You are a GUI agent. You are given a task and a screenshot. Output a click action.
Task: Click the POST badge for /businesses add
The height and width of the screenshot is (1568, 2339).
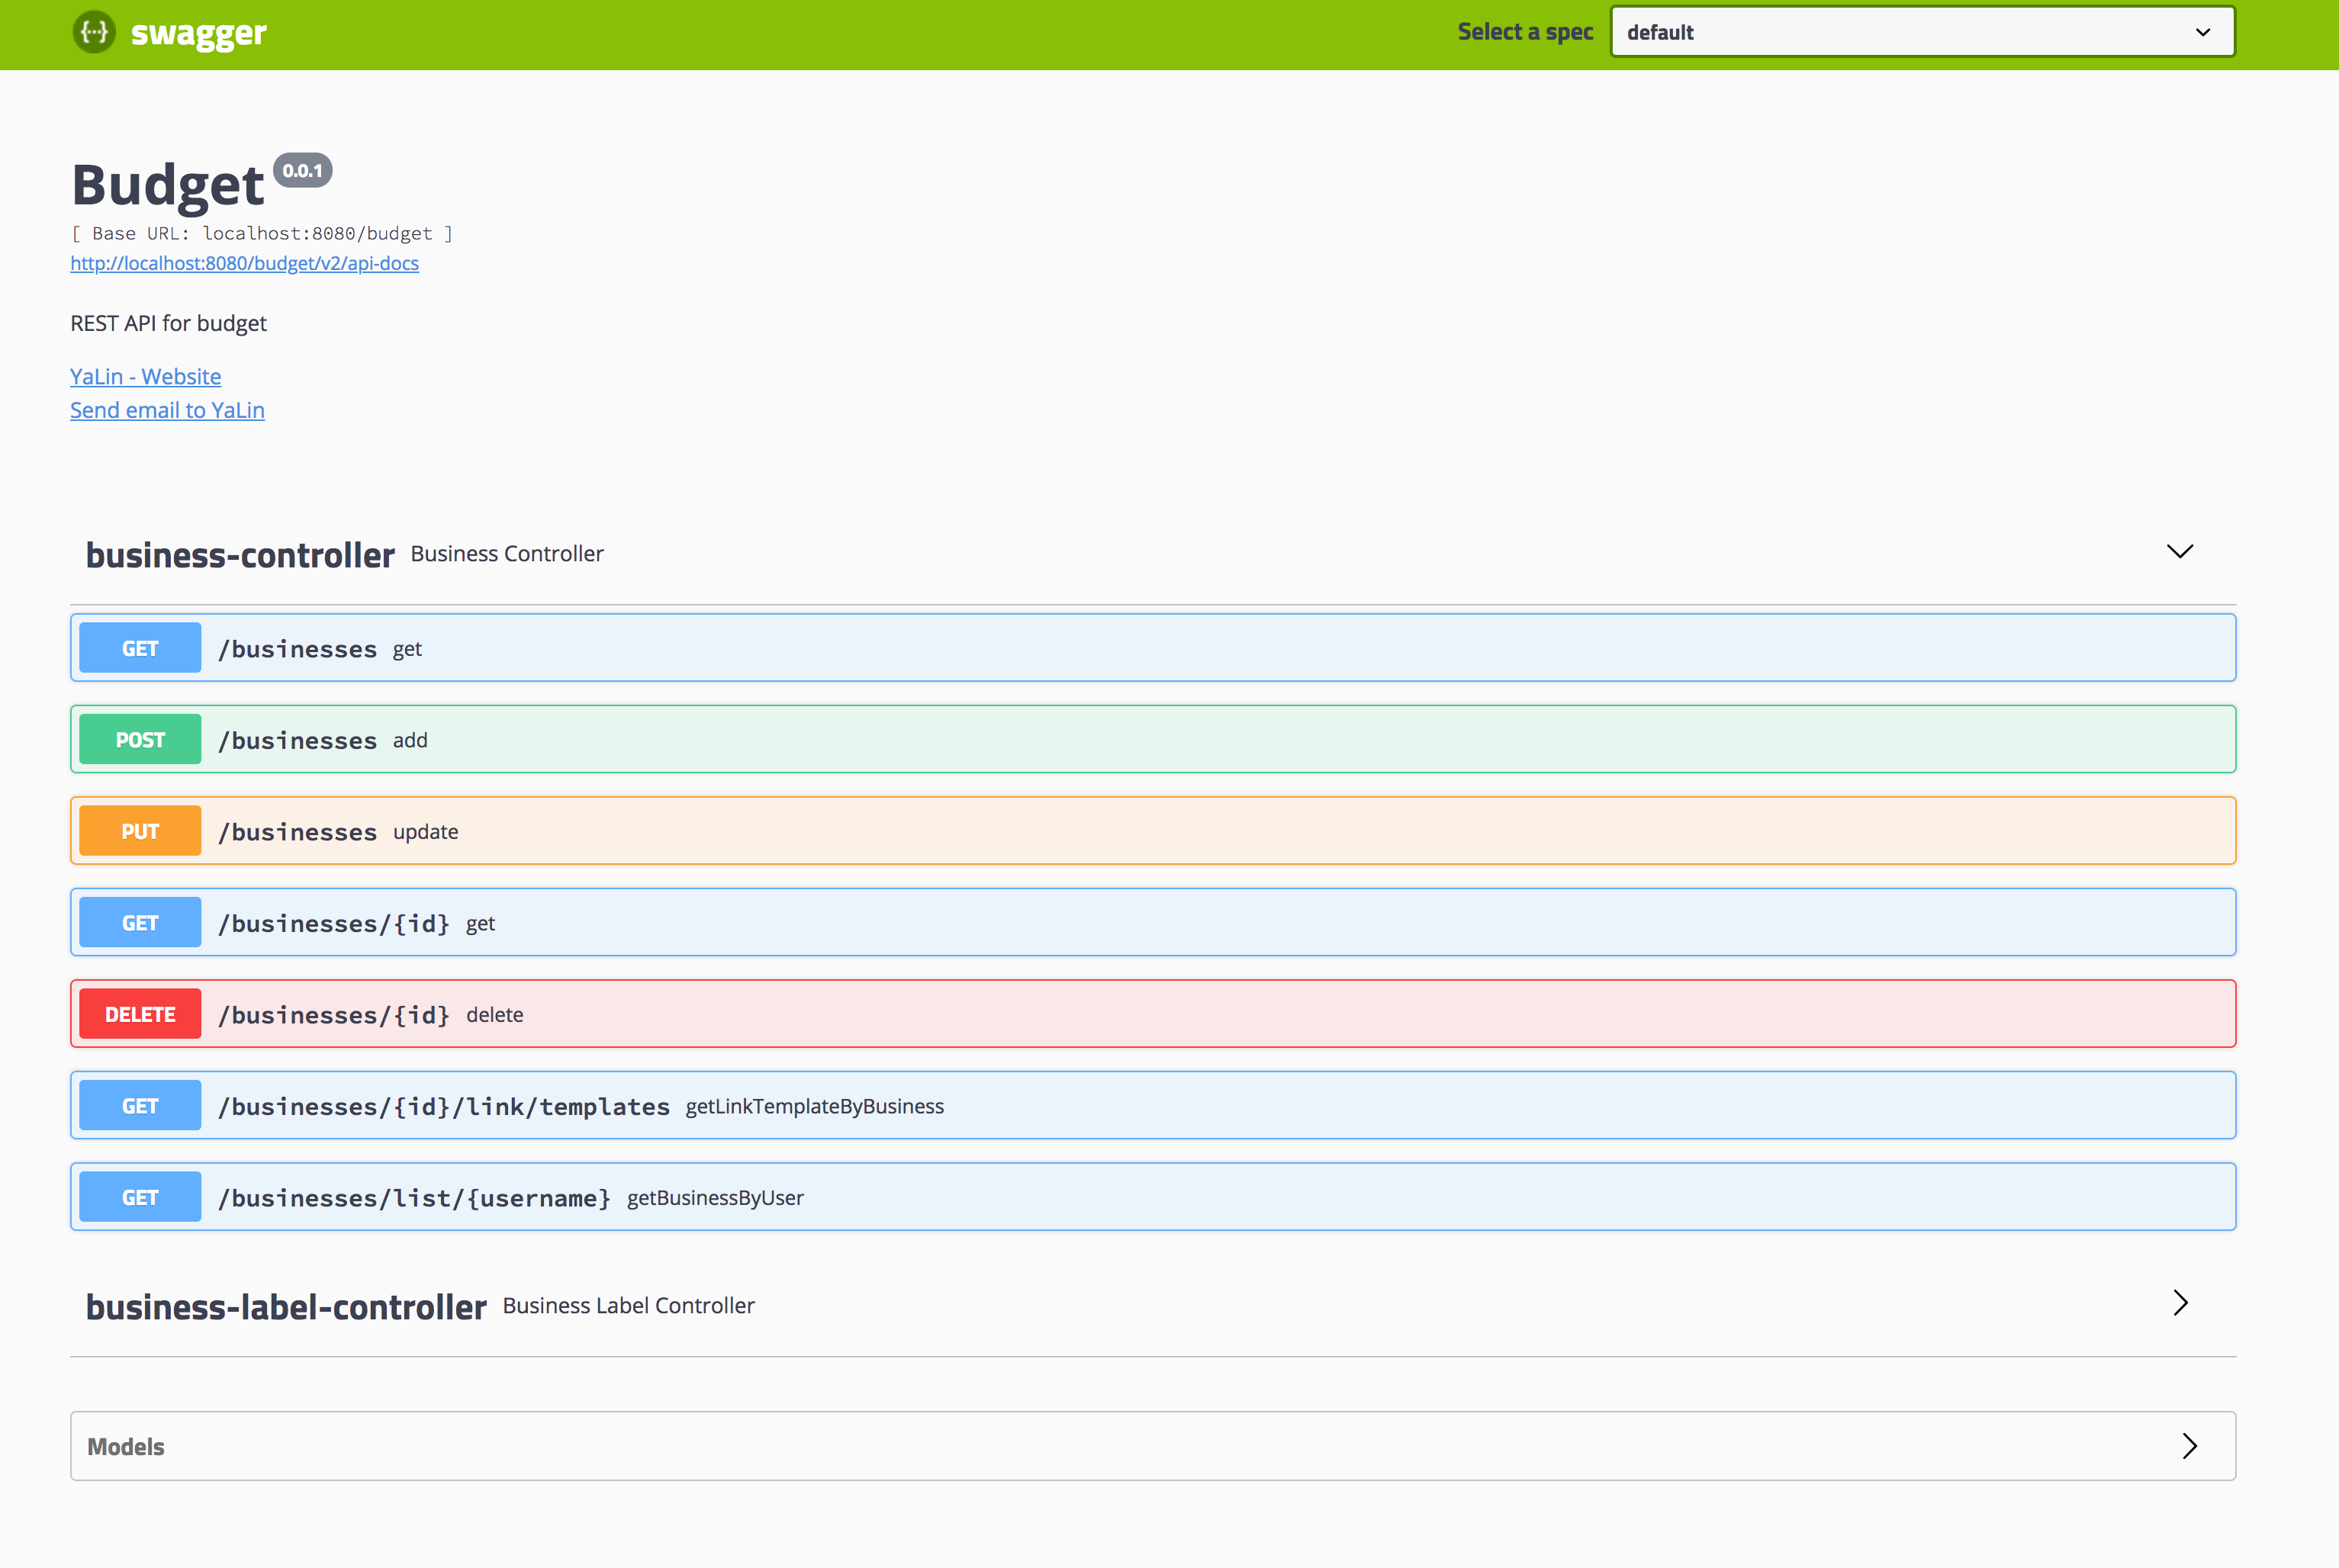pos(140,740)
